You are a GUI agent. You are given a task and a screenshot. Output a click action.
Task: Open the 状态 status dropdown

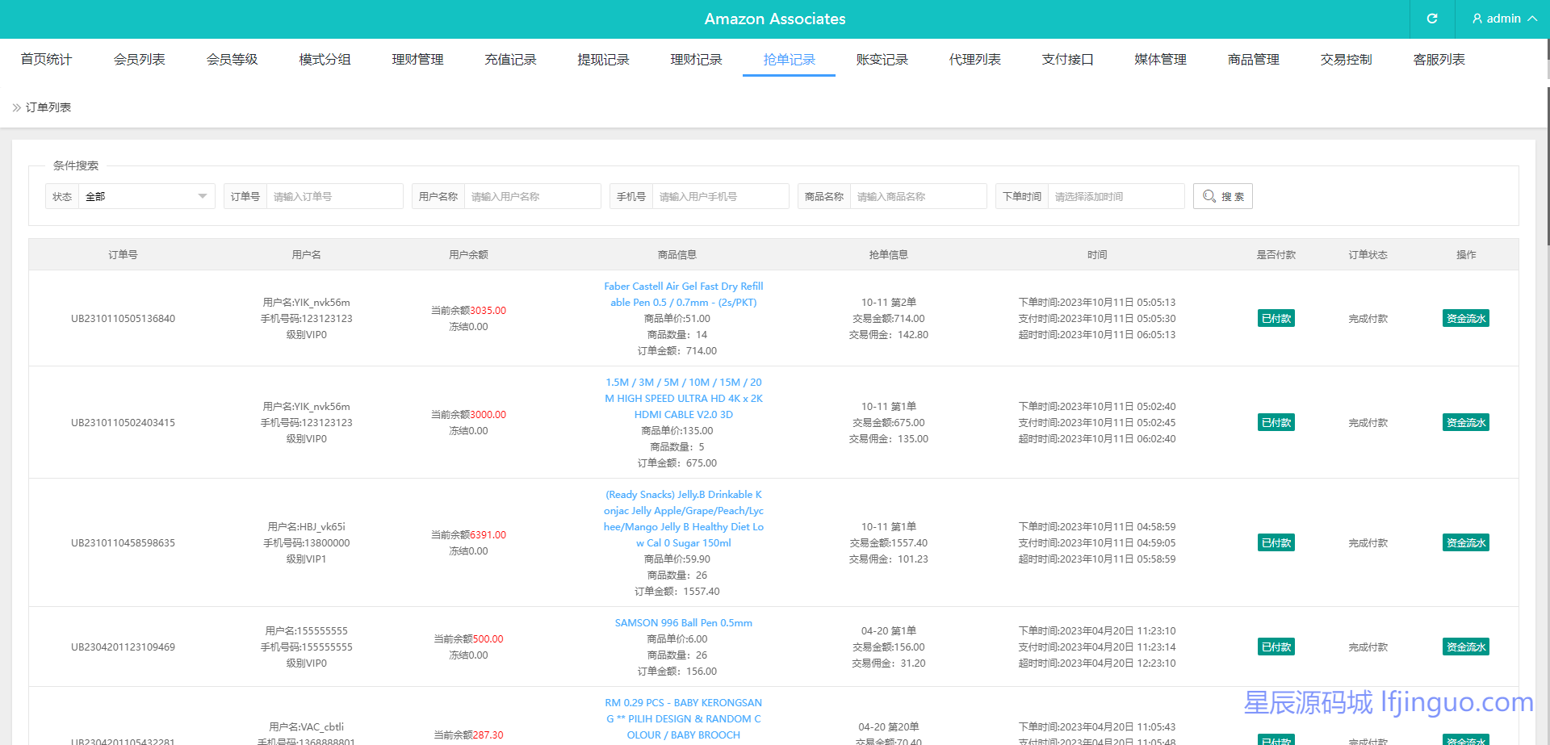pos(145,196)
